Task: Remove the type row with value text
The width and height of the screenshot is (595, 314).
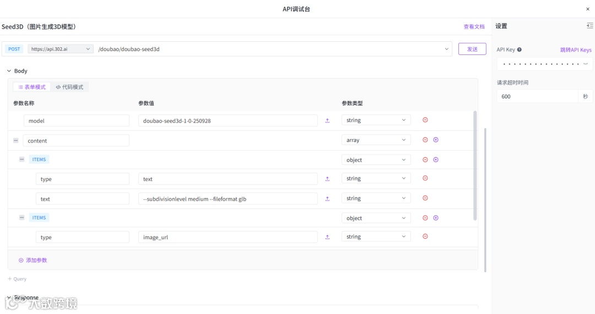Action: coord(425,178)
